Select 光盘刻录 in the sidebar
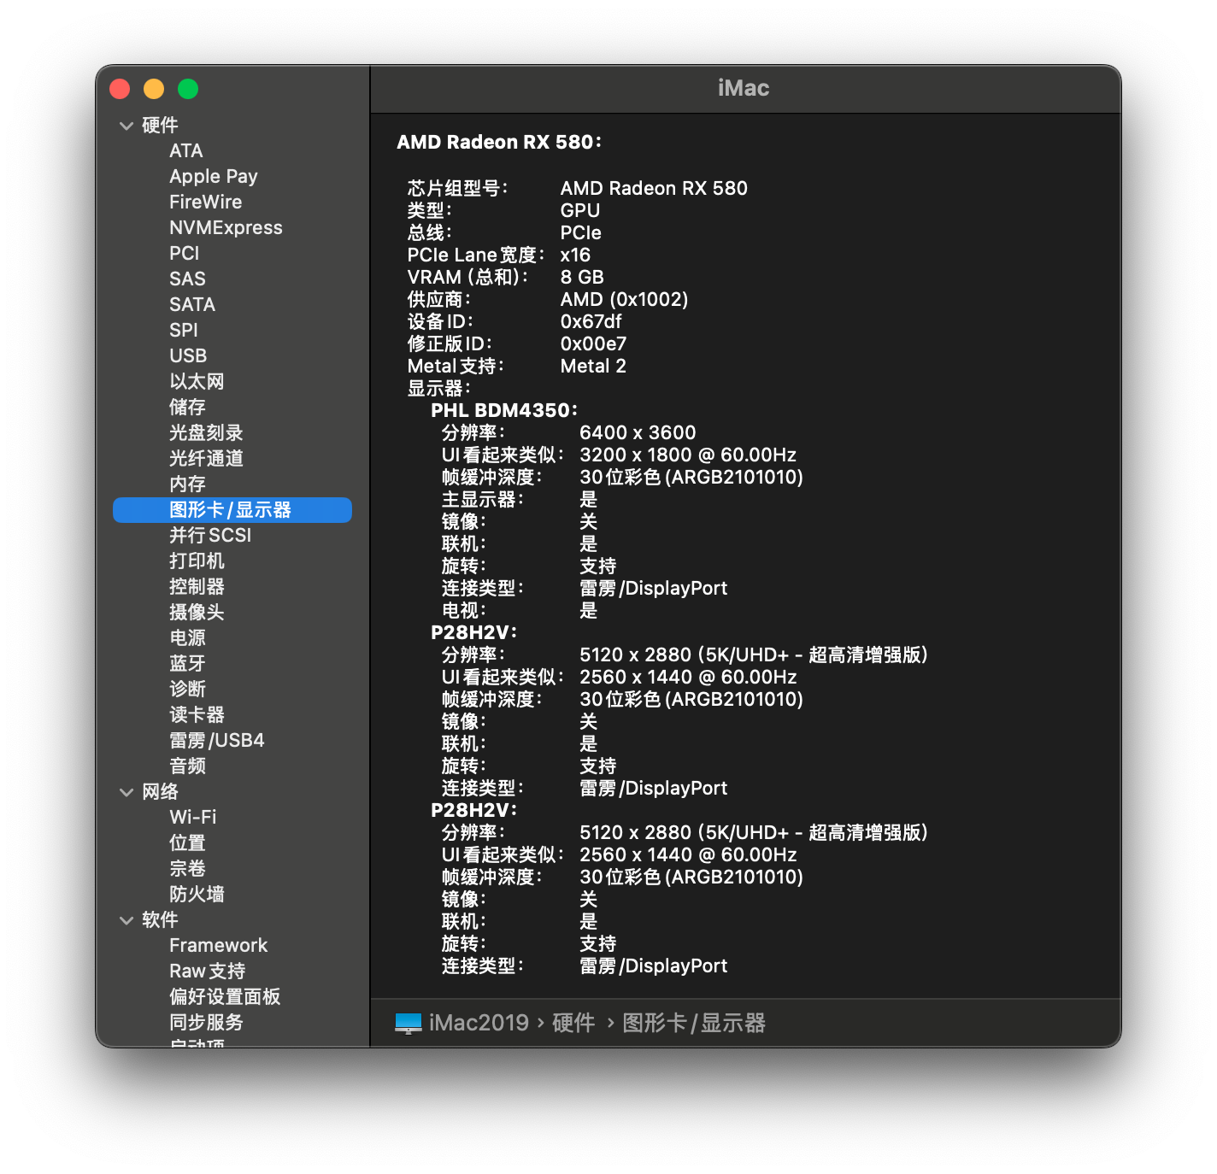This screenshot has width=1217, height=1174. (206, 432)
